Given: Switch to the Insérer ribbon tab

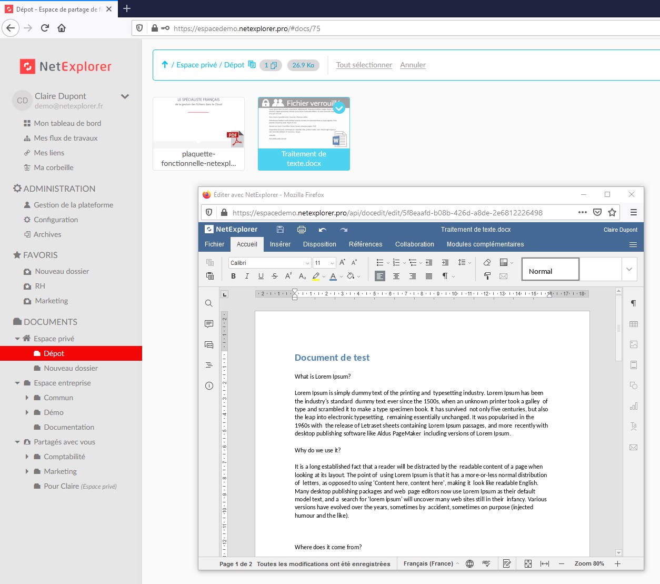Looking at the screenshot, I should coord(280,244).
